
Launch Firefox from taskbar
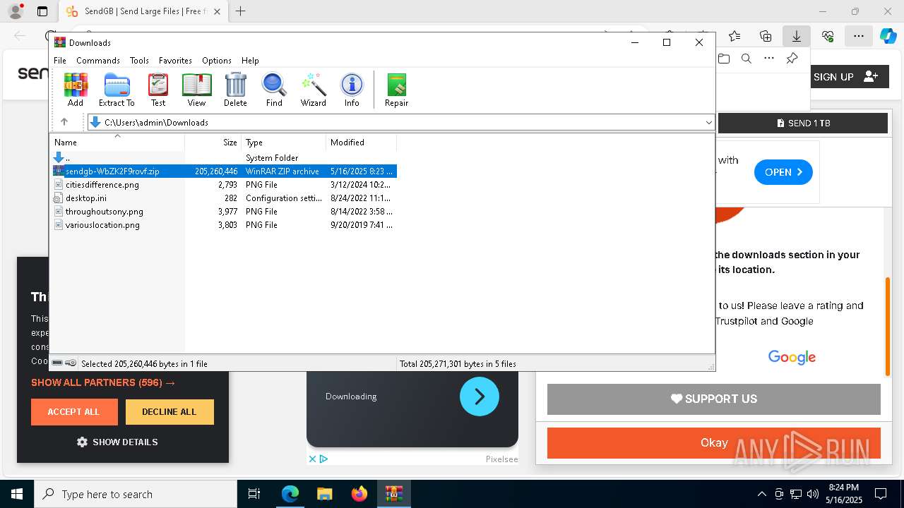point(359,494)
